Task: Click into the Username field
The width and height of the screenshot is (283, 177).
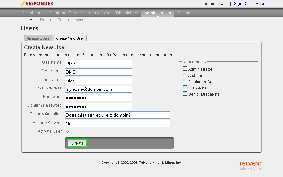Action: click(98, 63)
